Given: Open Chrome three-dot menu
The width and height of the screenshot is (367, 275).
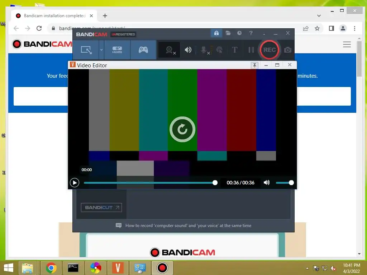Looking at the screenshot, I should (x=354, y=28).
